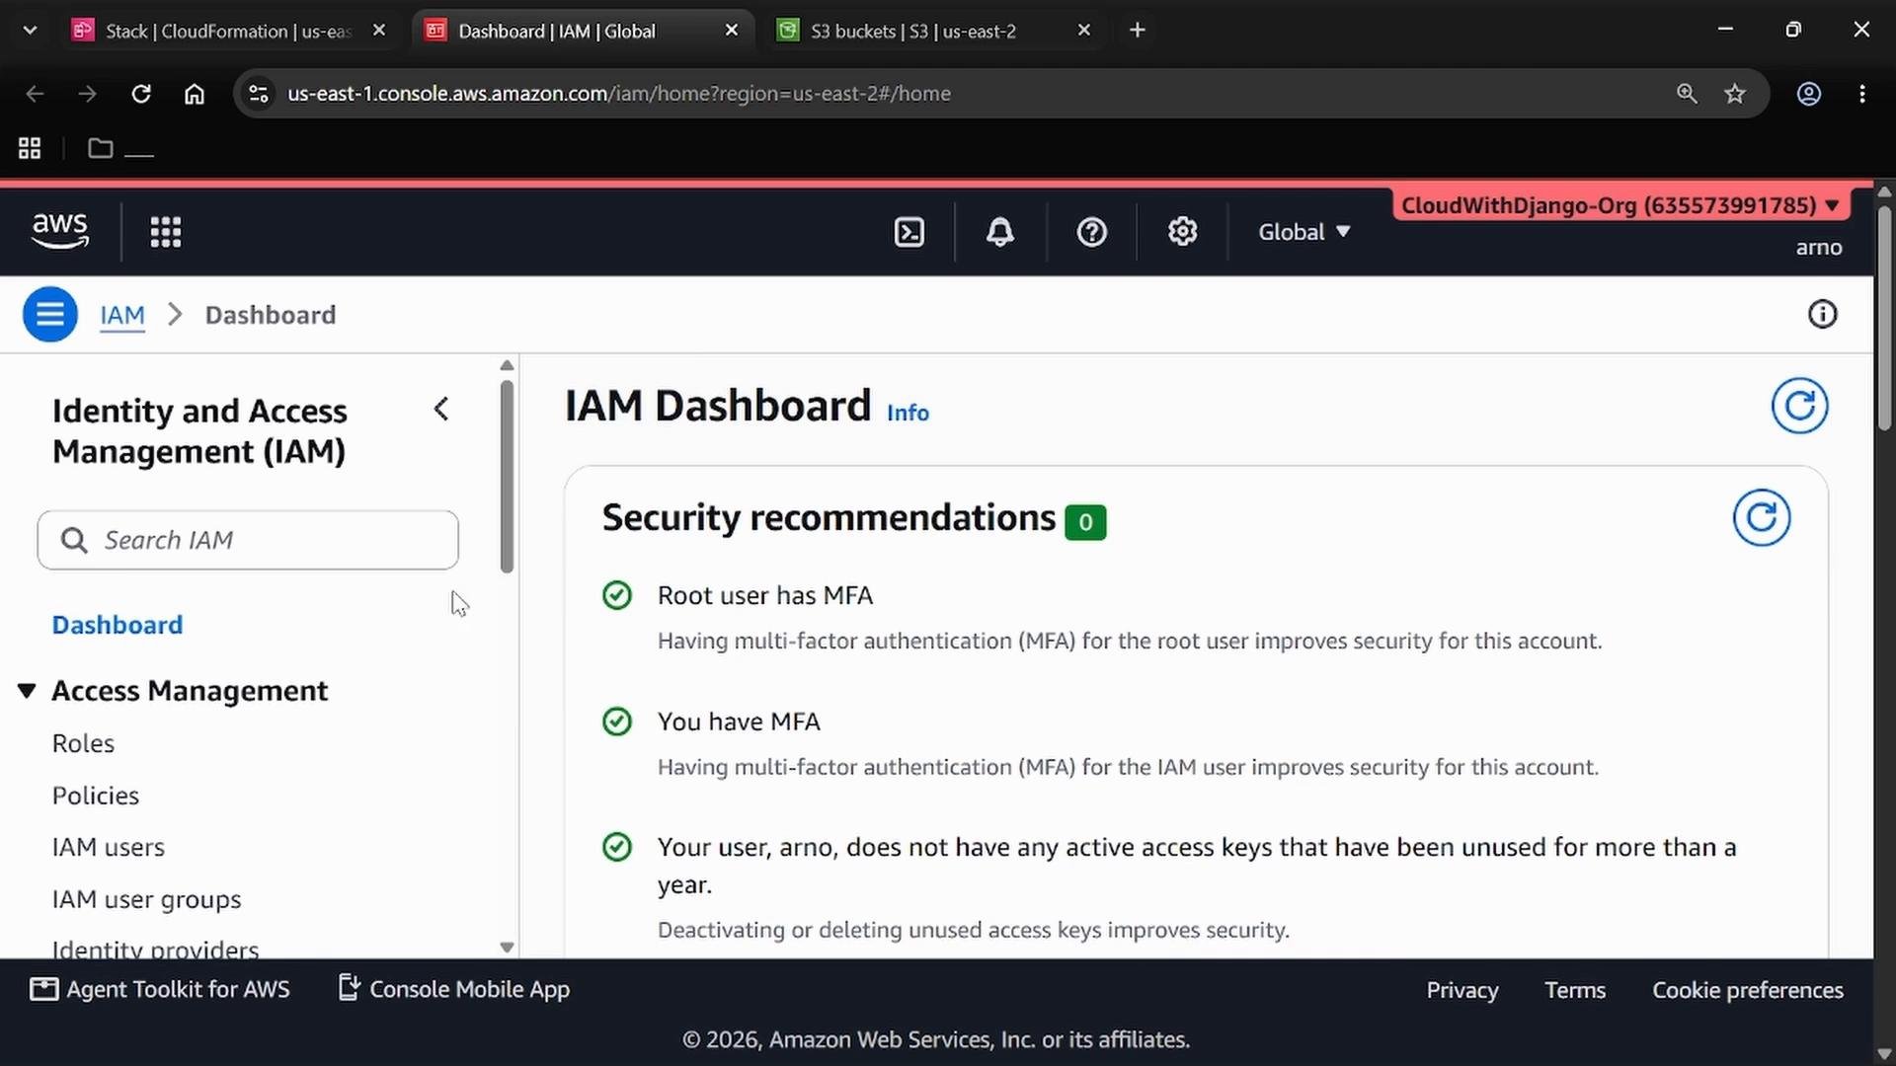Viewport: 1896px width, 1066px height.
Task: Click the Agent Toolkit for AWS label
Action: coord(179,989)
